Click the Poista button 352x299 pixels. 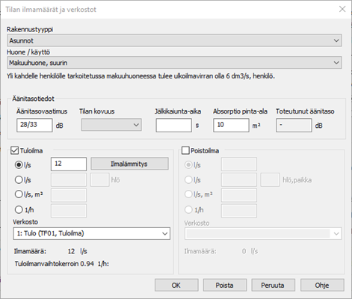[225, 285]
